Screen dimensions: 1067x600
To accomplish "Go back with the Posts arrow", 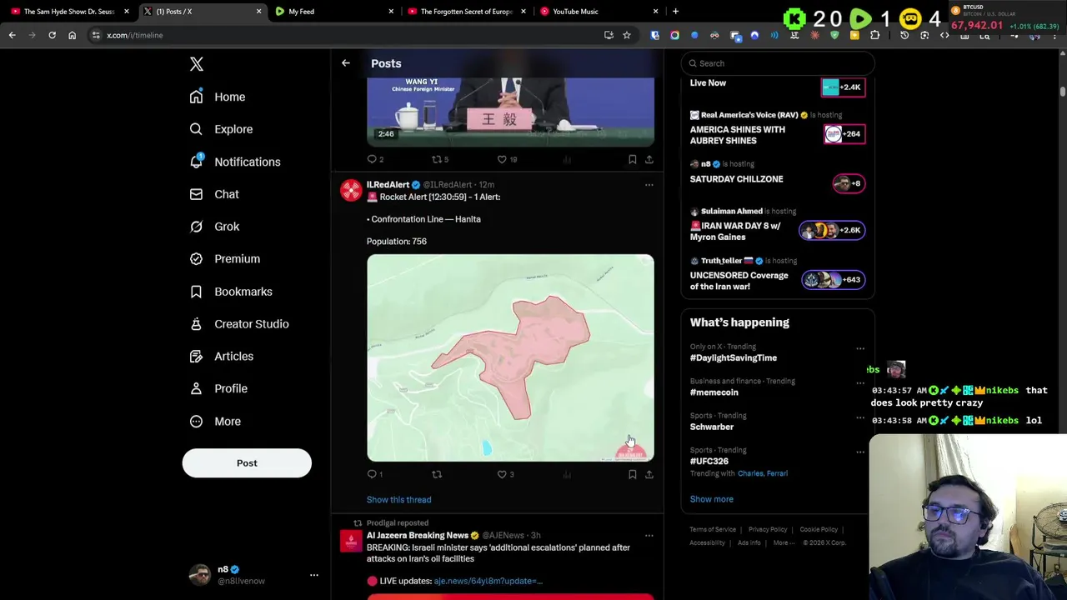I will (x=346, y=63).
